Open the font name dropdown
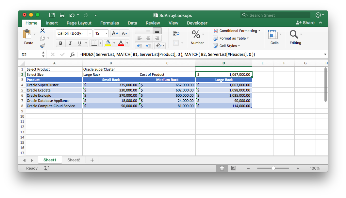 90,33
